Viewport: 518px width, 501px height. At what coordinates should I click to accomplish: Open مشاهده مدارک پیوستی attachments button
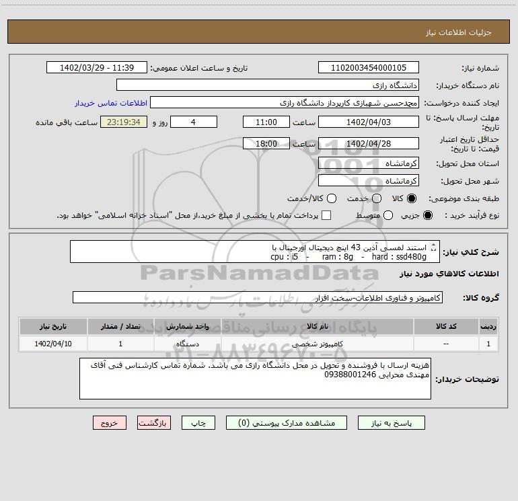click(287, 423)
